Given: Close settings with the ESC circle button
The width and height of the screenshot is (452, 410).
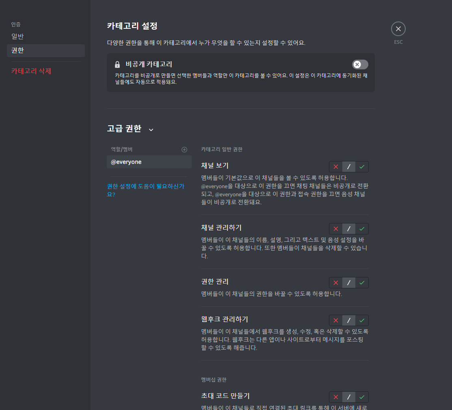Looking at the screenshot, I should (398, 29).
